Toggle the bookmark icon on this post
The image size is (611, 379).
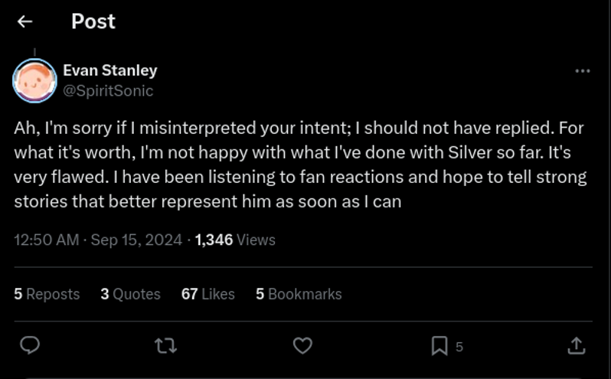click(x=439, y=346)
